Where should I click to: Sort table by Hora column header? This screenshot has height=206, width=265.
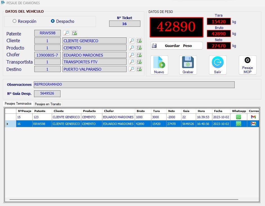coord(204,111)
